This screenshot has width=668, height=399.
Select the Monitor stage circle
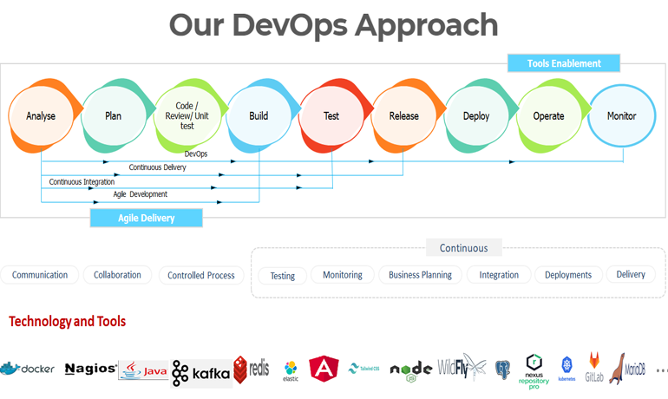(621, 116)
